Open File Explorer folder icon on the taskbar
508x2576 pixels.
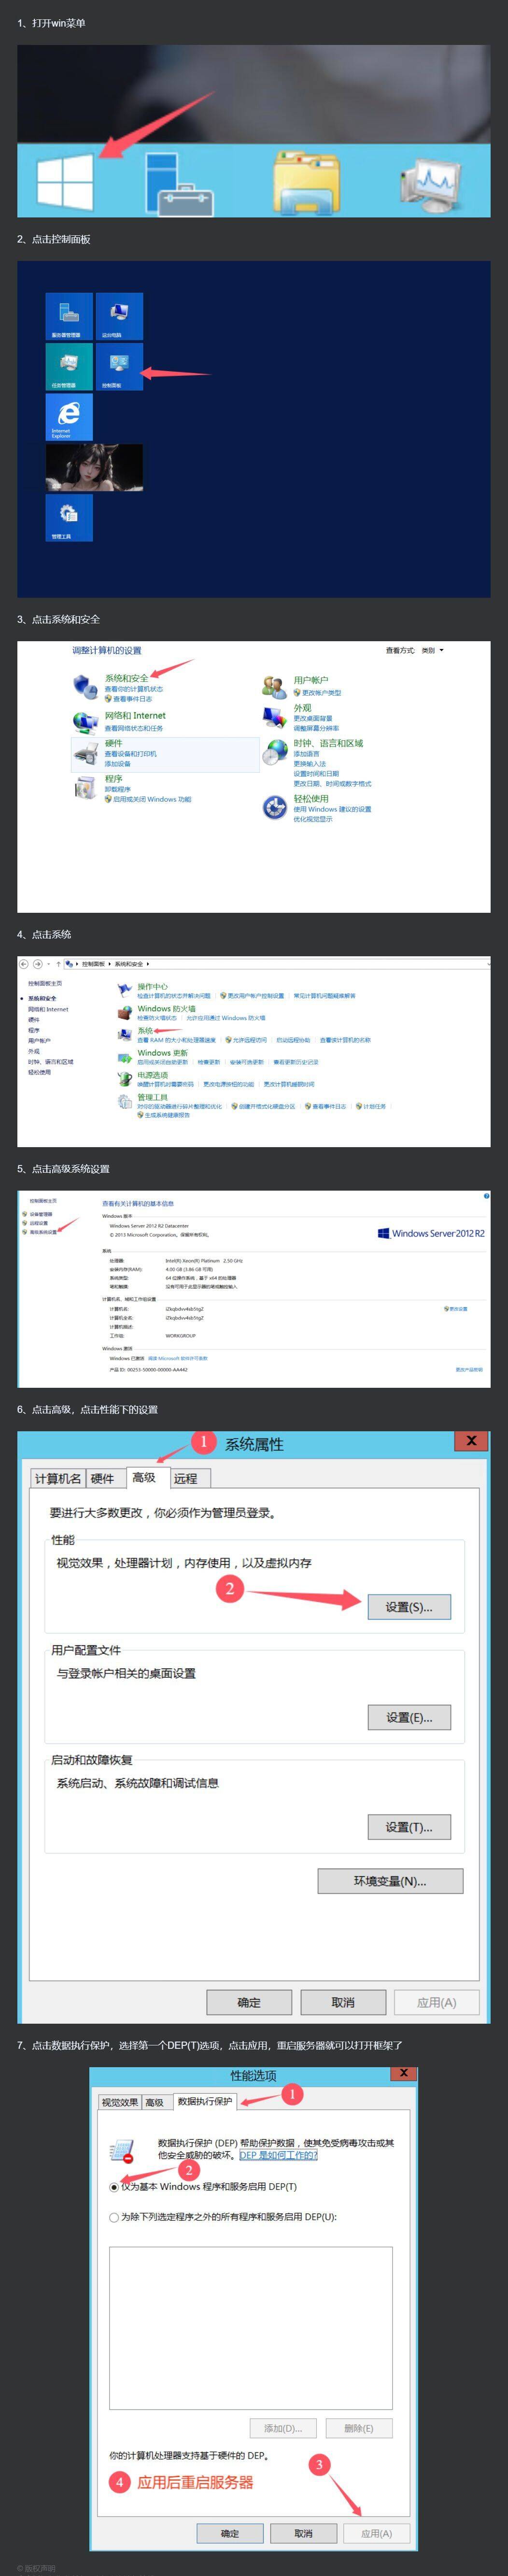pos(306,183)
